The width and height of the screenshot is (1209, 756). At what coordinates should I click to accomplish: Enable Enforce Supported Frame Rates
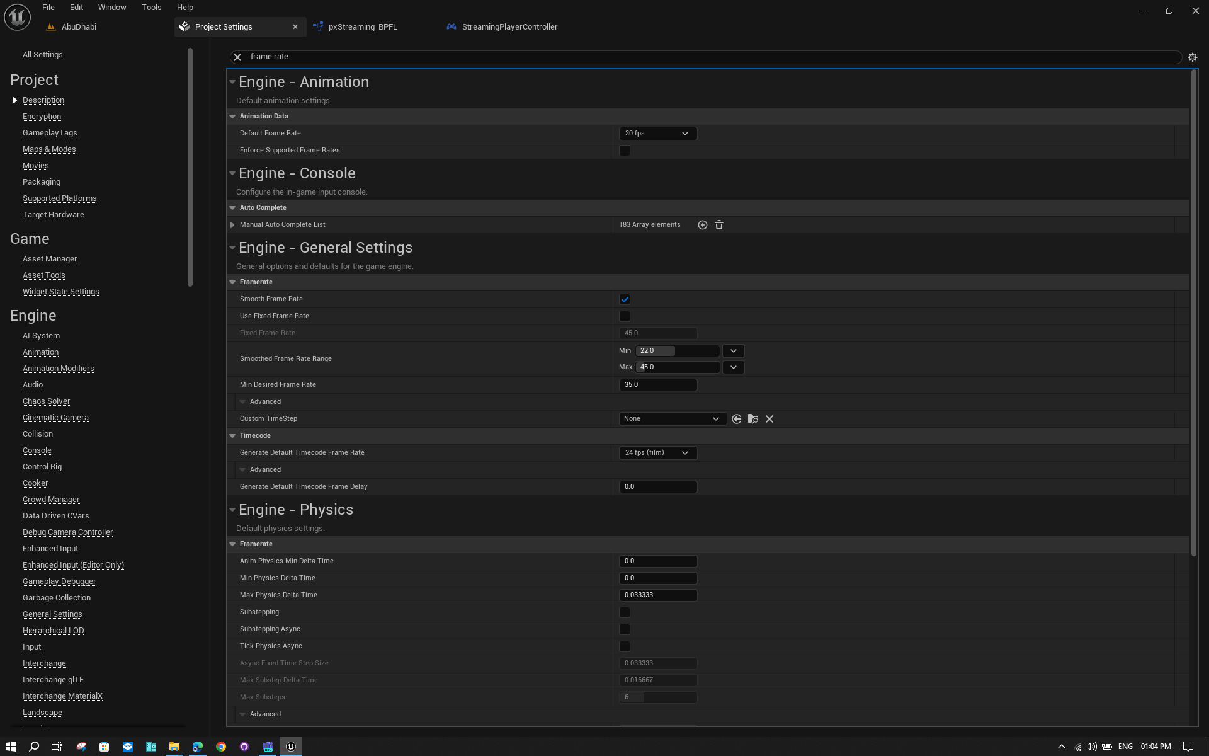point(625,151)
